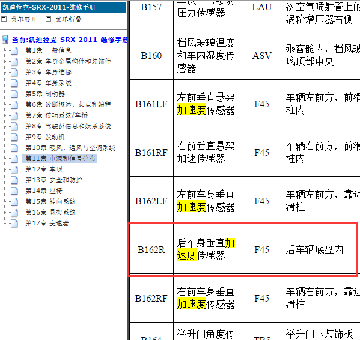Click the page icon beside 第8章 驾驶员信息和娱乐系统
Image resolution: width=360 pixels, height=340 pixels.
(x=14, y=126)
